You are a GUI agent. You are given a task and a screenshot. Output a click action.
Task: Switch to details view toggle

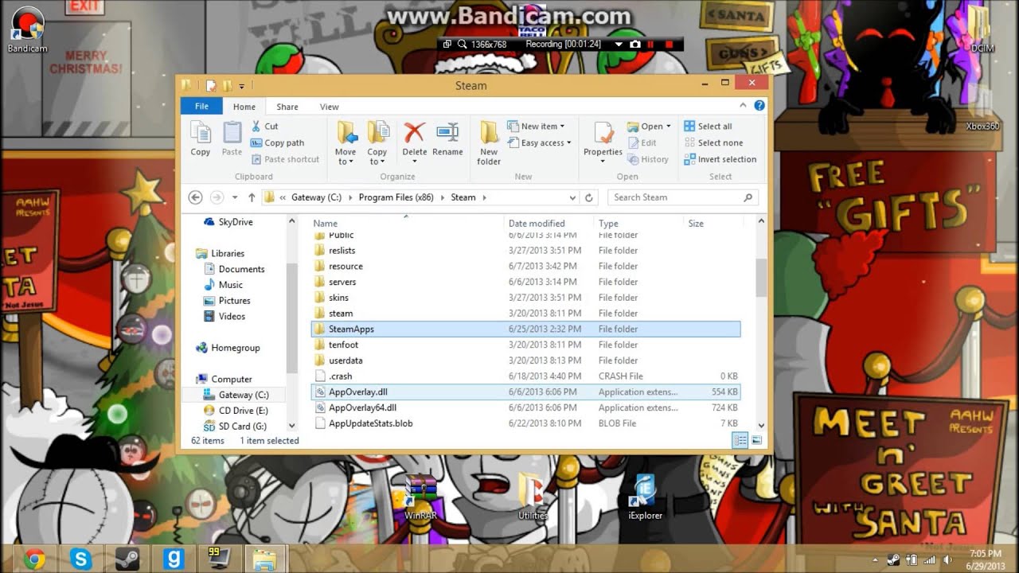740,440
